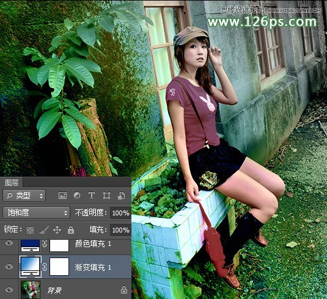Hide the 颜色填充 1 layer
This screenshot has height=299, width=327.
(x=9, y=243)
